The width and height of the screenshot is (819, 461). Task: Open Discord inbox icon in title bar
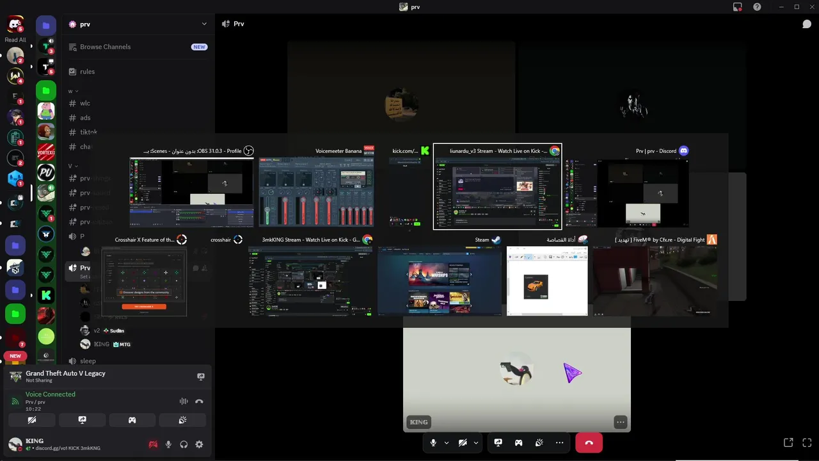click(x=738, y=7)
